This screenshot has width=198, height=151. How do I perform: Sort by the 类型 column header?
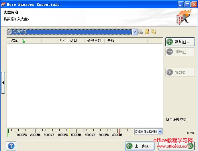76,41
